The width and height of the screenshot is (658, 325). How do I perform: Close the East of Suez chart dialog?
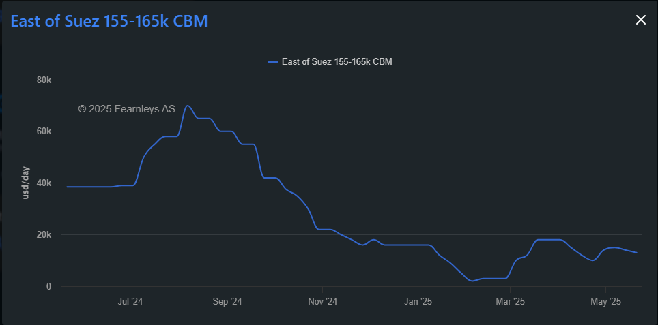click(x=640, y=20)
